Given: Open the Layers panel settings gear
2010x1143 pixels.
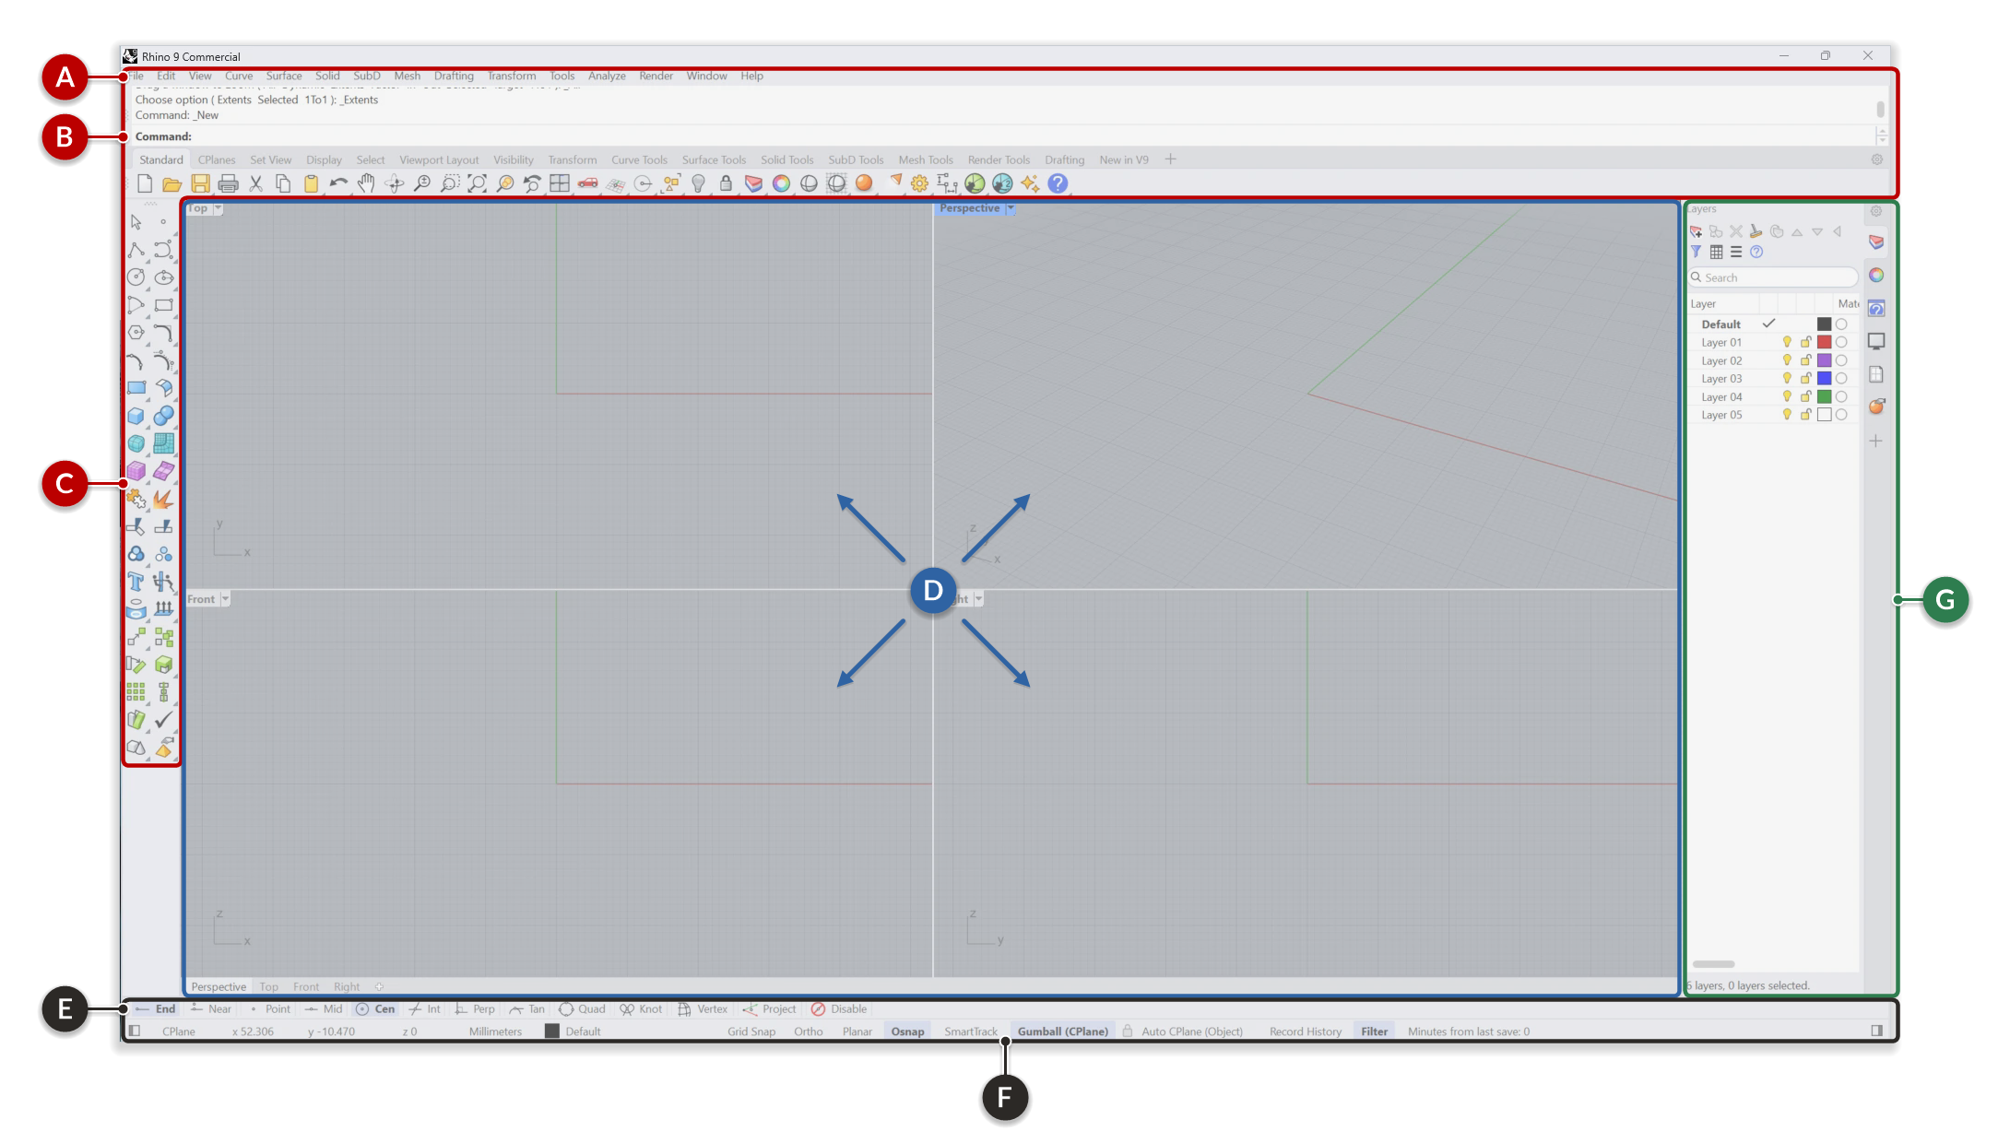Looking at the screenshot, I should [1876, 211].
